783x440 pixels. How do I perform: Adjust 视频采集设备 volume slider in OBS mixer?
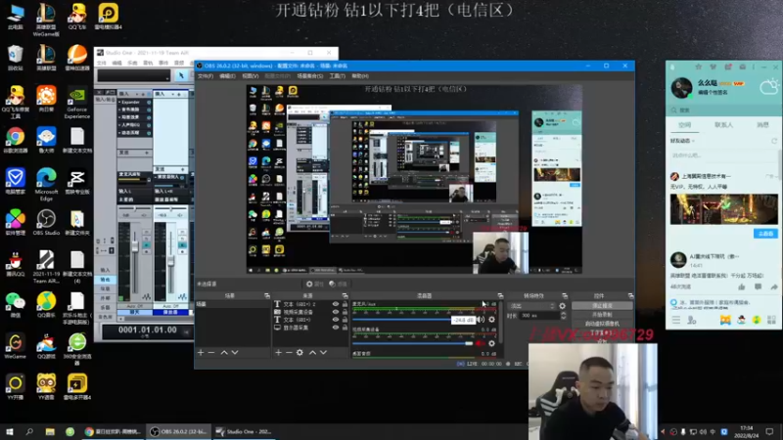(413, 343)
